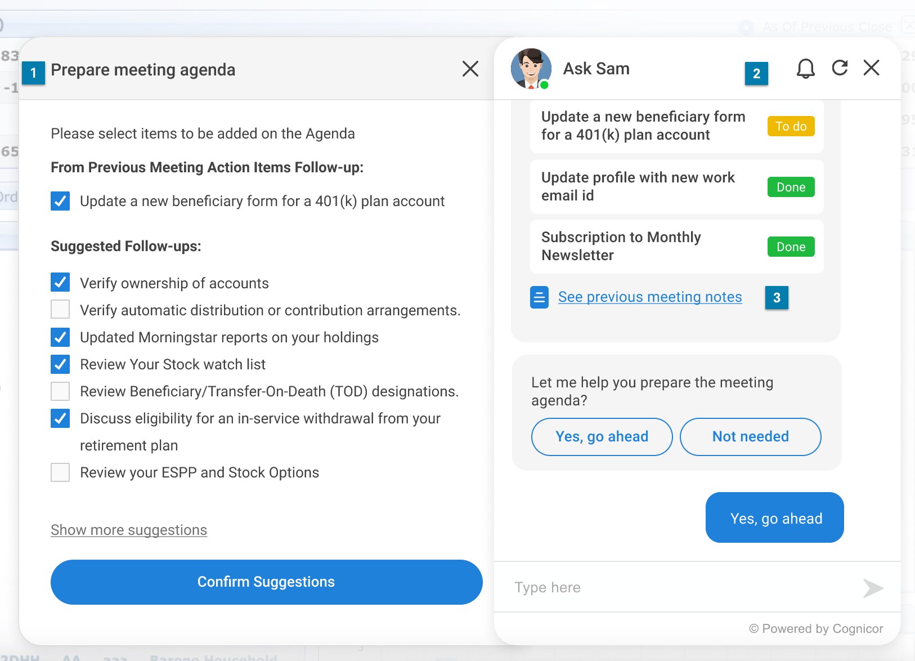Uncheck Updated Morningstar reports on your holdings

pos(60,337)
